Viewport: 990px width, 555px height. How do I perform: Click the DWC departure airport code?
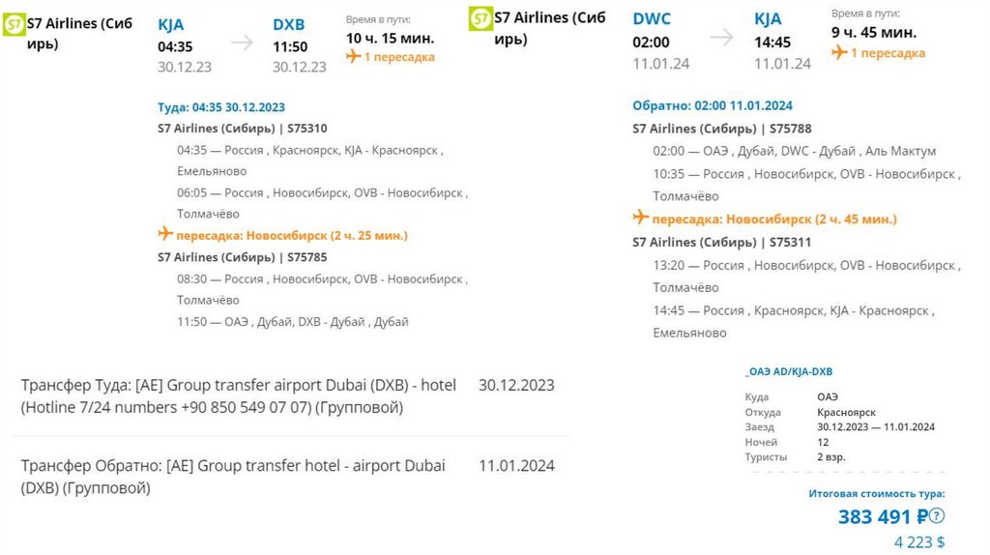click(x=652, y=18)
